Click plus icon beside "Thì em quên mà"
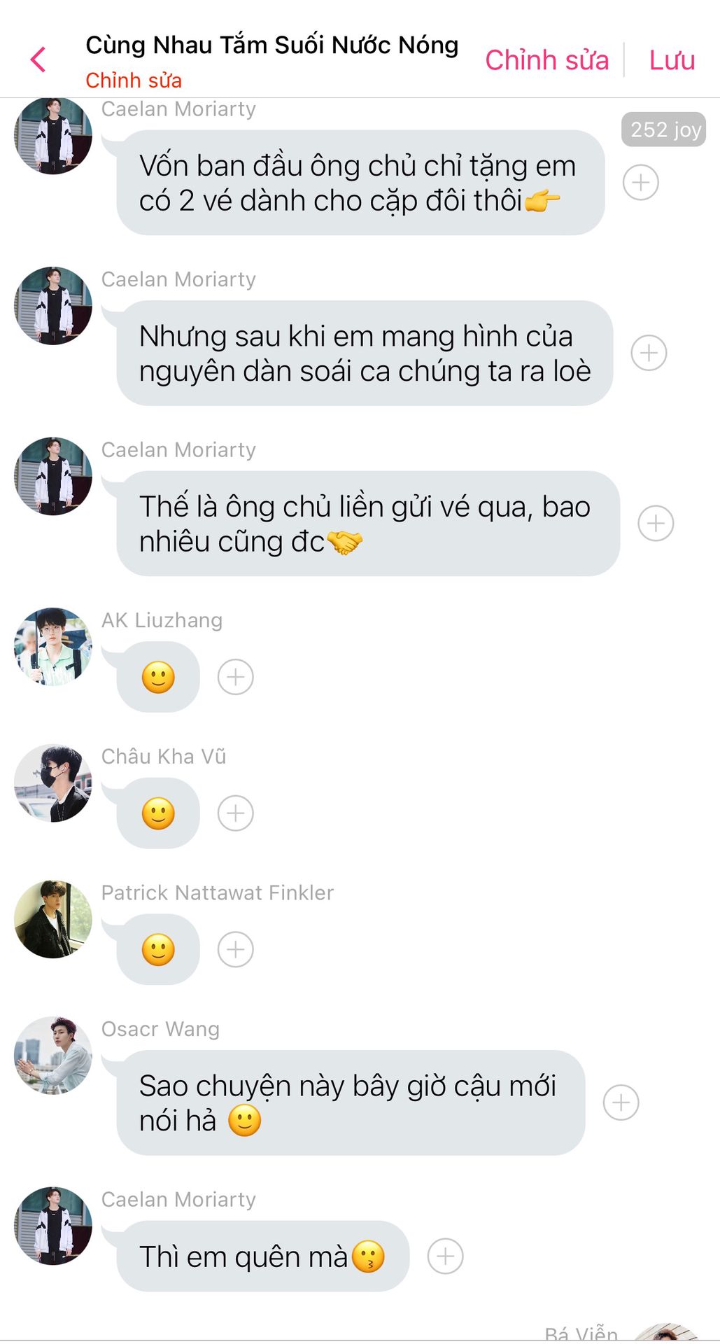Image resolution: width=720 pixels, height=1344 pixels. [445, 1256]
